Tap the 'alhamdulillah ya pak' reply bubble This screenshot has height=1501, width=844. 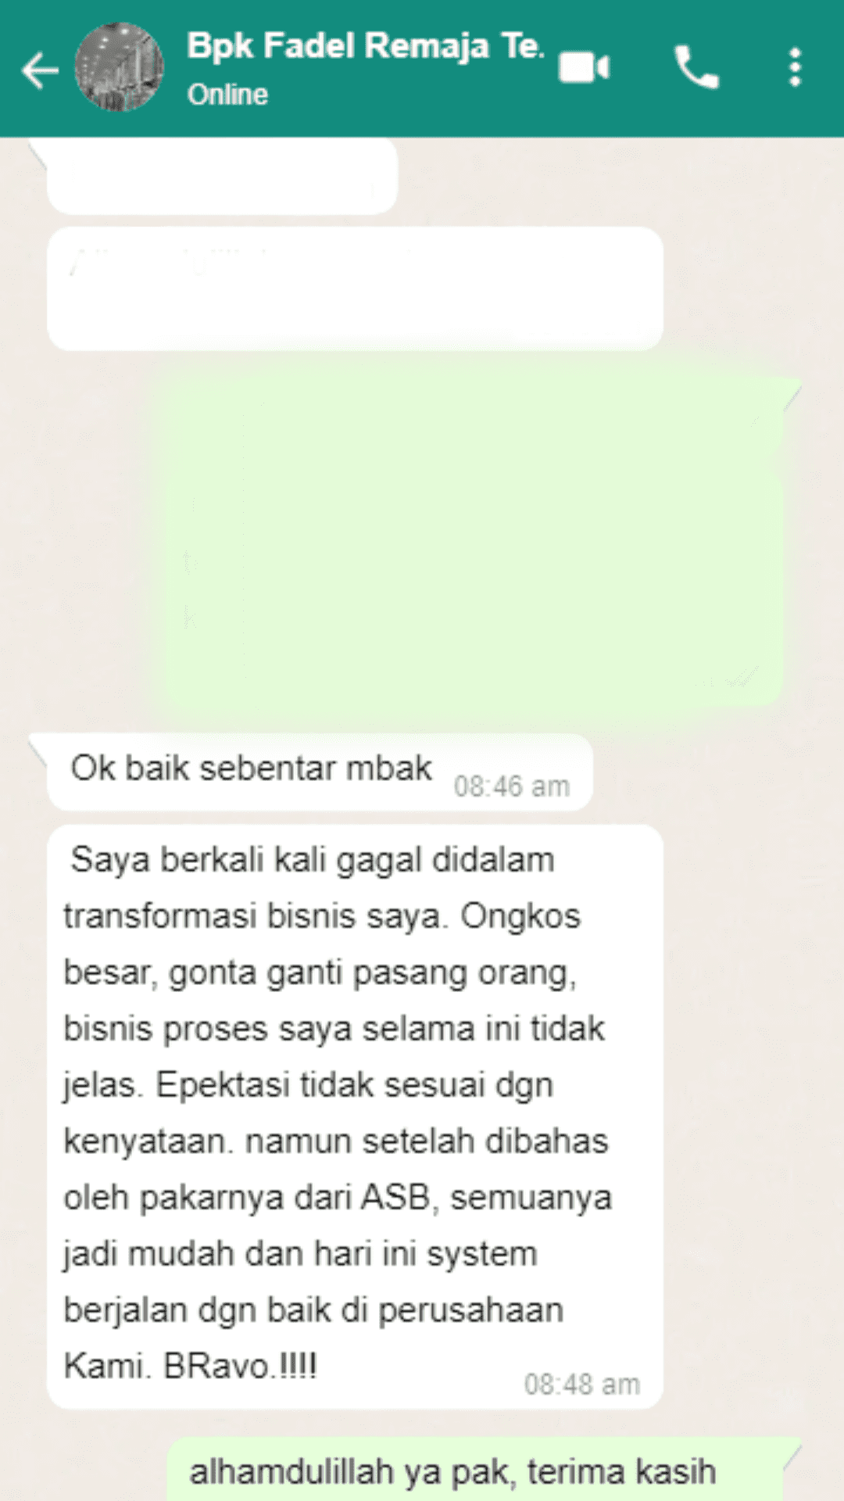(x=475, y=1470)
